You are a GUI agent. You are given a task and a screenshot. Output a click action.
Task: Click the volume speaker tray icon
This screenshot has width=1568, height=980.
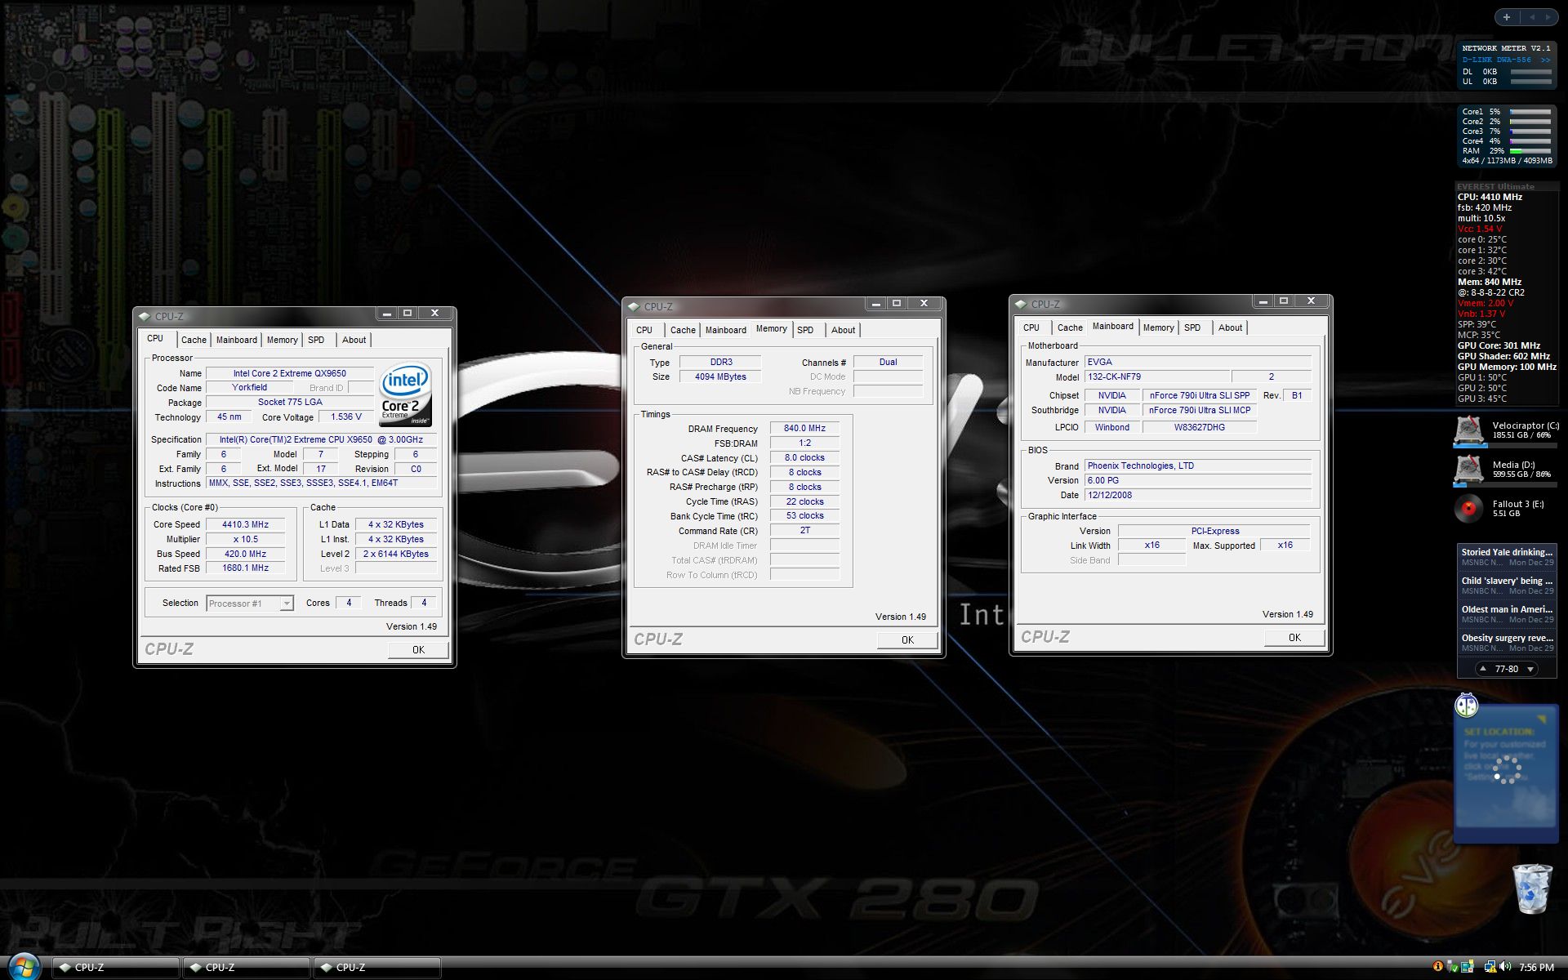[1505, 967]
